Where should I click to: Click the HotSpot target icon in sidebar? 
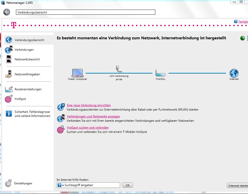point(9,99)
